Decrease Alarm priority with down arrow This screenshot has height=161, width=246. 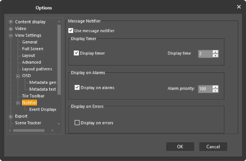click(215, 91)
